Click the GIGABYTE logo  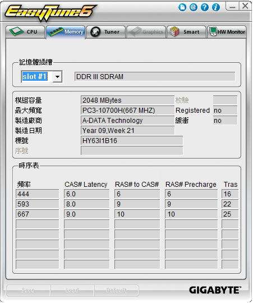pos(215,290)
